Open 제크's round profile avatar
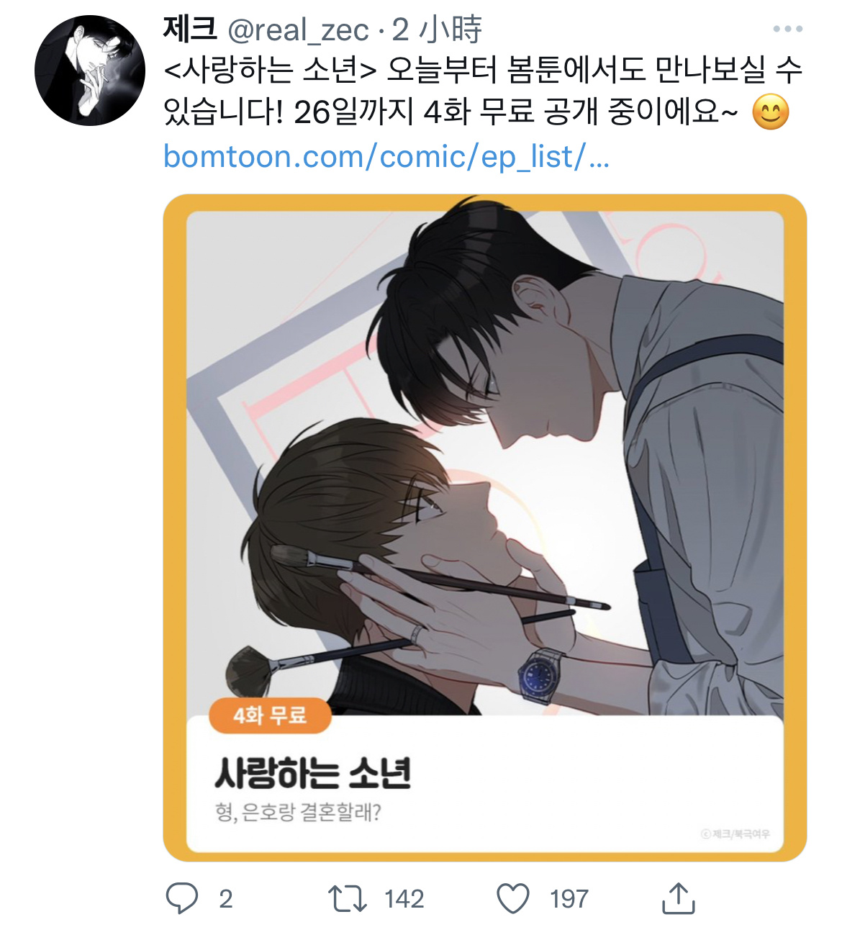The image size is (842, 940). coord(90,71)
